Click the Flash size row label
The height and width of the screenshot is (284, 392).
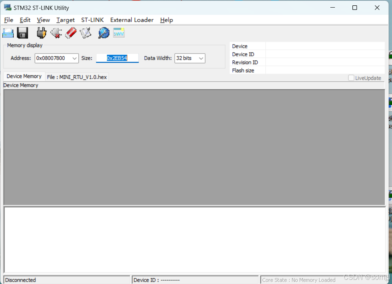pos(243,70)
